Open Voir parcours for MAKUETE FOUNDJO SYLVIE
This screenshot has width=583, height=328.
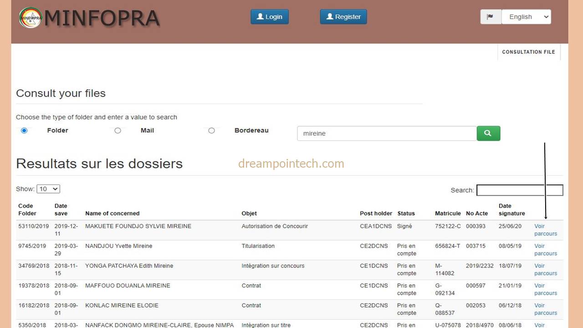coord(545,230)
